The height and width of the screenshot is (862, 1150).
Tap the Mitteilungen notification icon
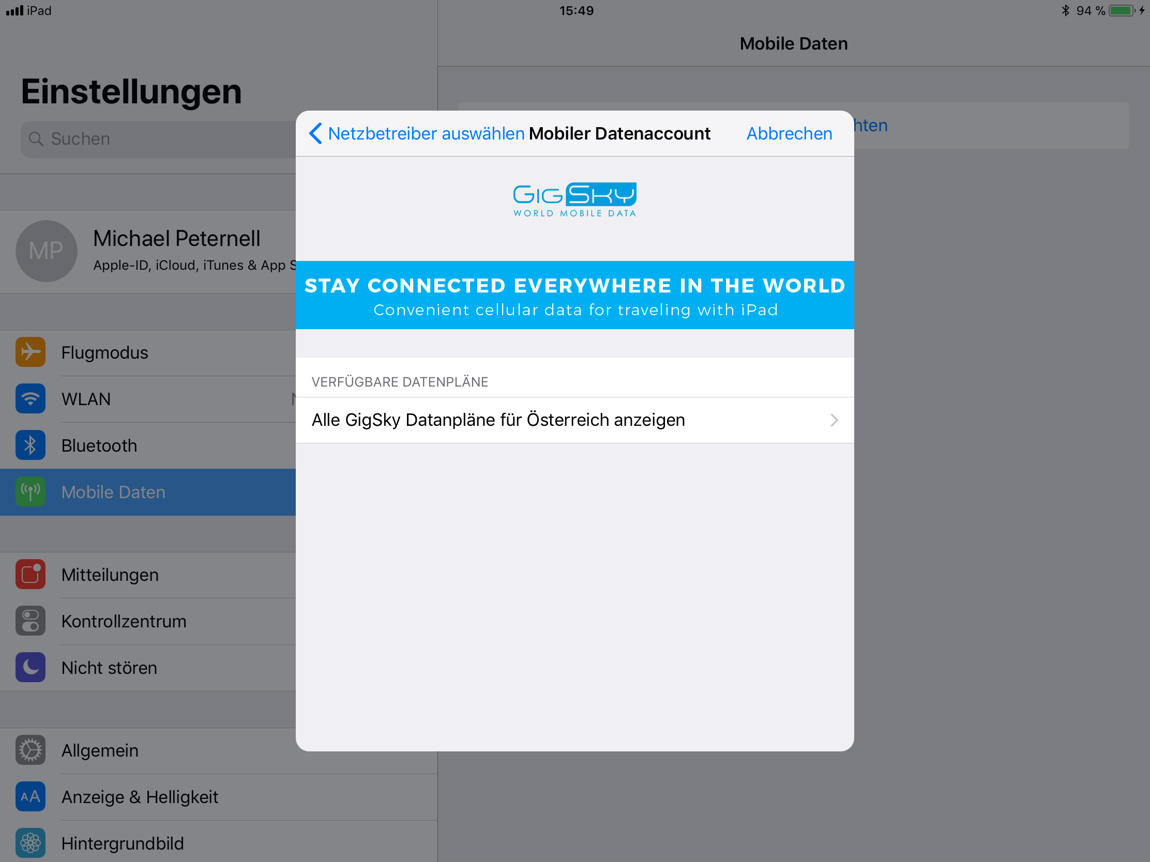(x=30, y=574)
